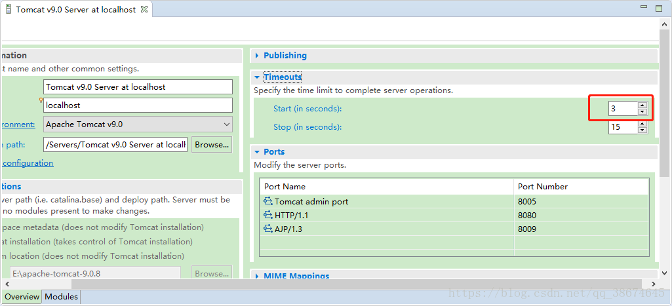This screenshot has width=672, height=306.
Task: Click the Stop (in seconds) label
Action: point(307,127)
